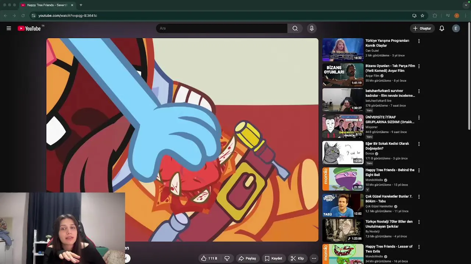
Task: Select the URL address bar
Action: pos(221,15)
